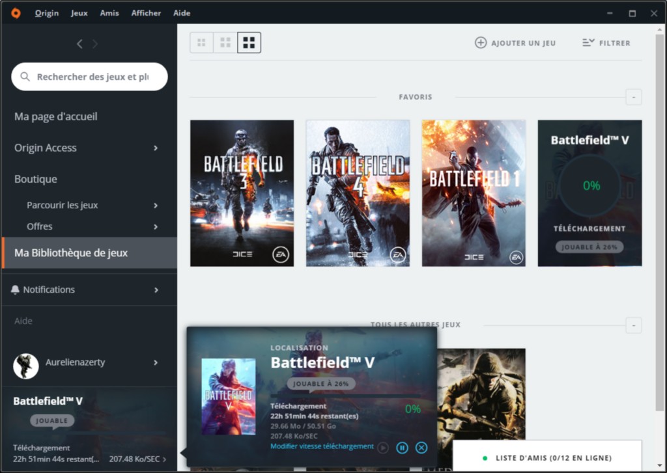The image size is (667, 473).
Task: Collapse the Tous les autres jeux section
Action: coord(634,325)
